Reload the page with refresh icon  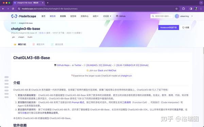(13, 9)
